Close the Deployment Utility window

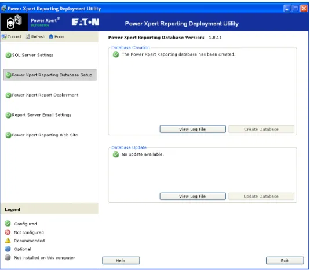(304, 9)
